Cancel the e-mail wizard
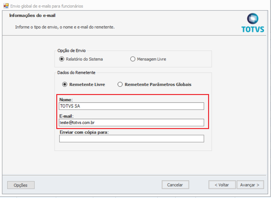 (x=175, y=185)
